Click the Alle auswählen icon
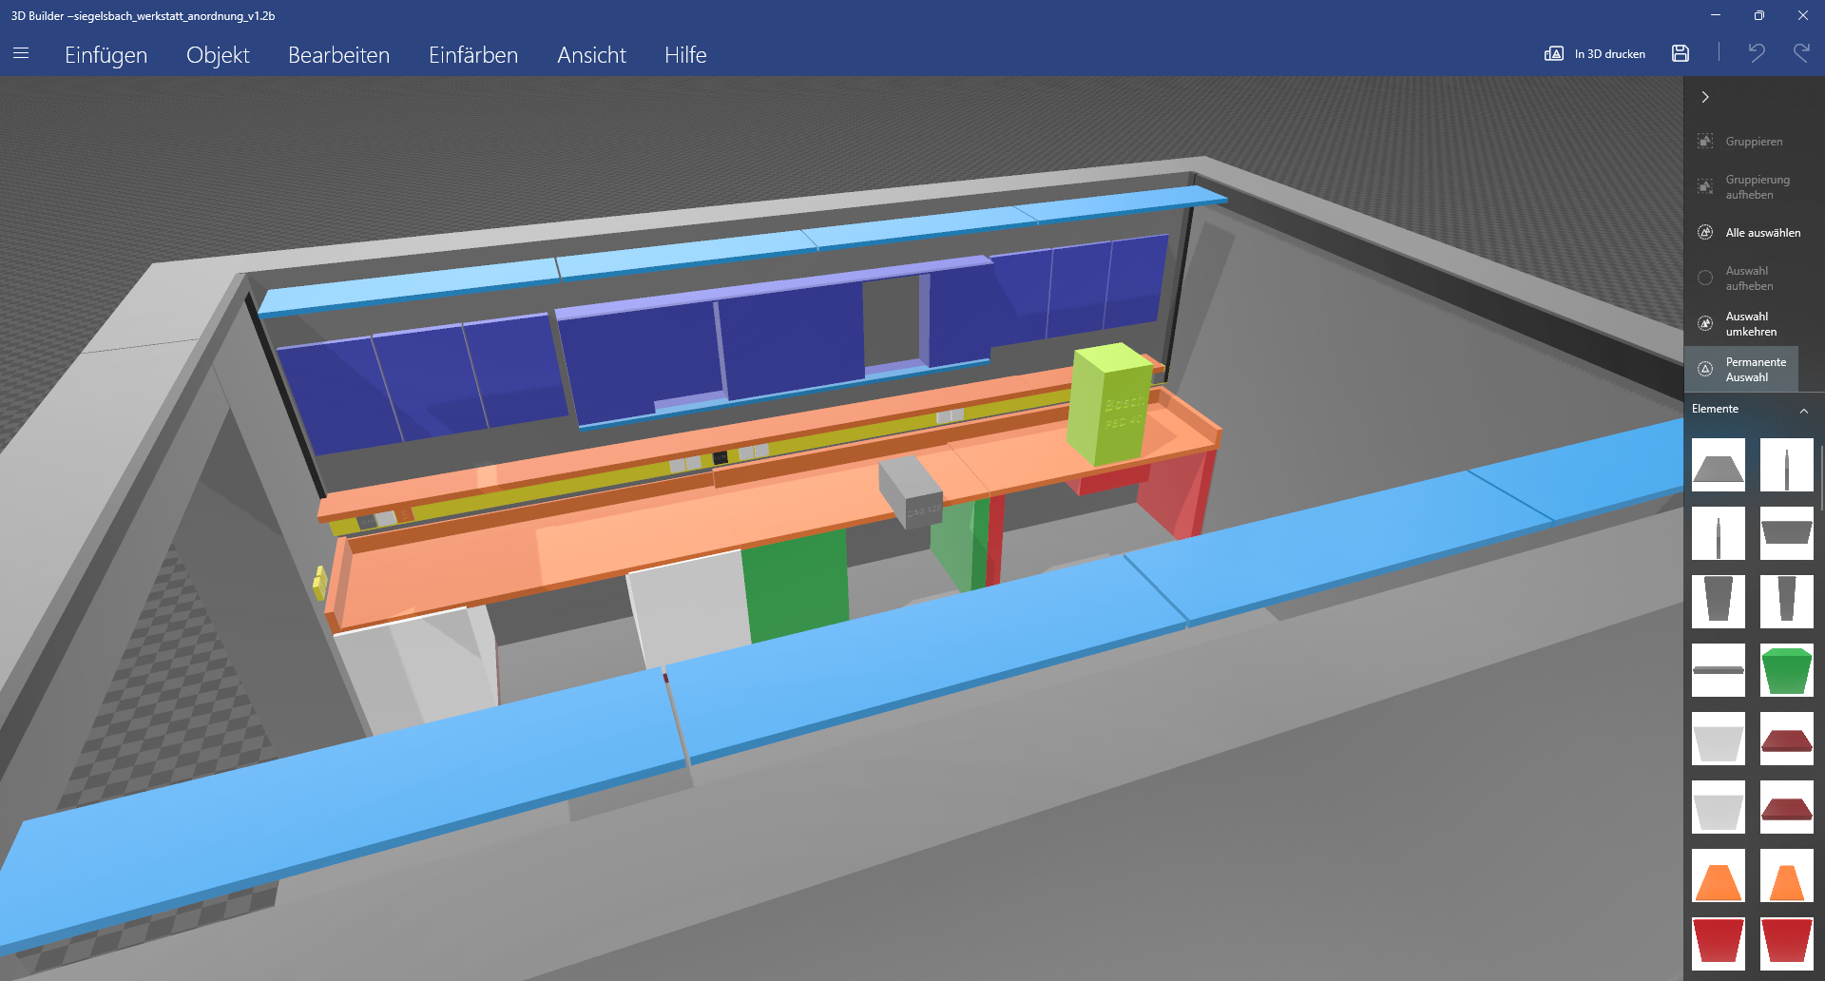The image size is (1825, 981). coord(1705,233)
